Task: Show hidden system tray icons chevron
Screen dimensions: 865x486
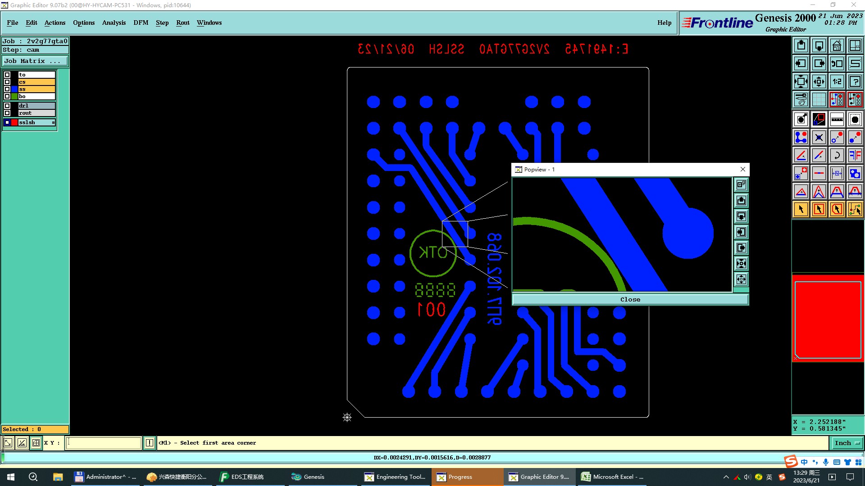Action: pos(726,477)
